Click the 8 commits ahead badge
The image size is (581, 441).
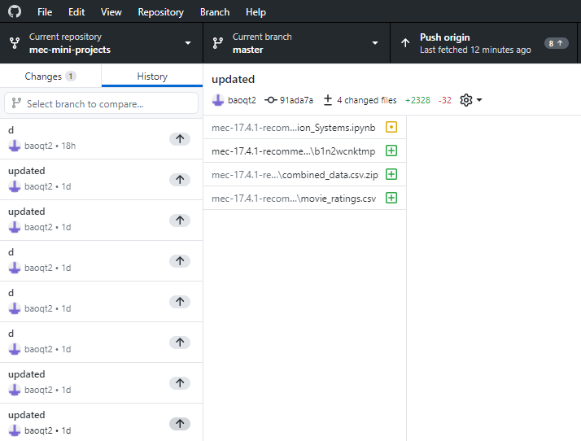coord(556,43)
